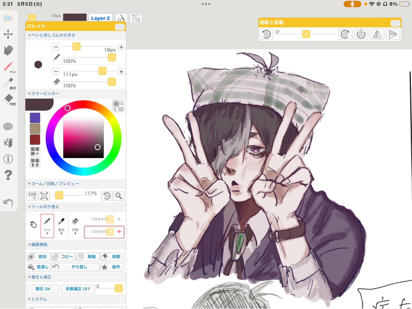The image size is (412, 309).
Task: Click the やり直し redo button
Action: pos(75,267)
